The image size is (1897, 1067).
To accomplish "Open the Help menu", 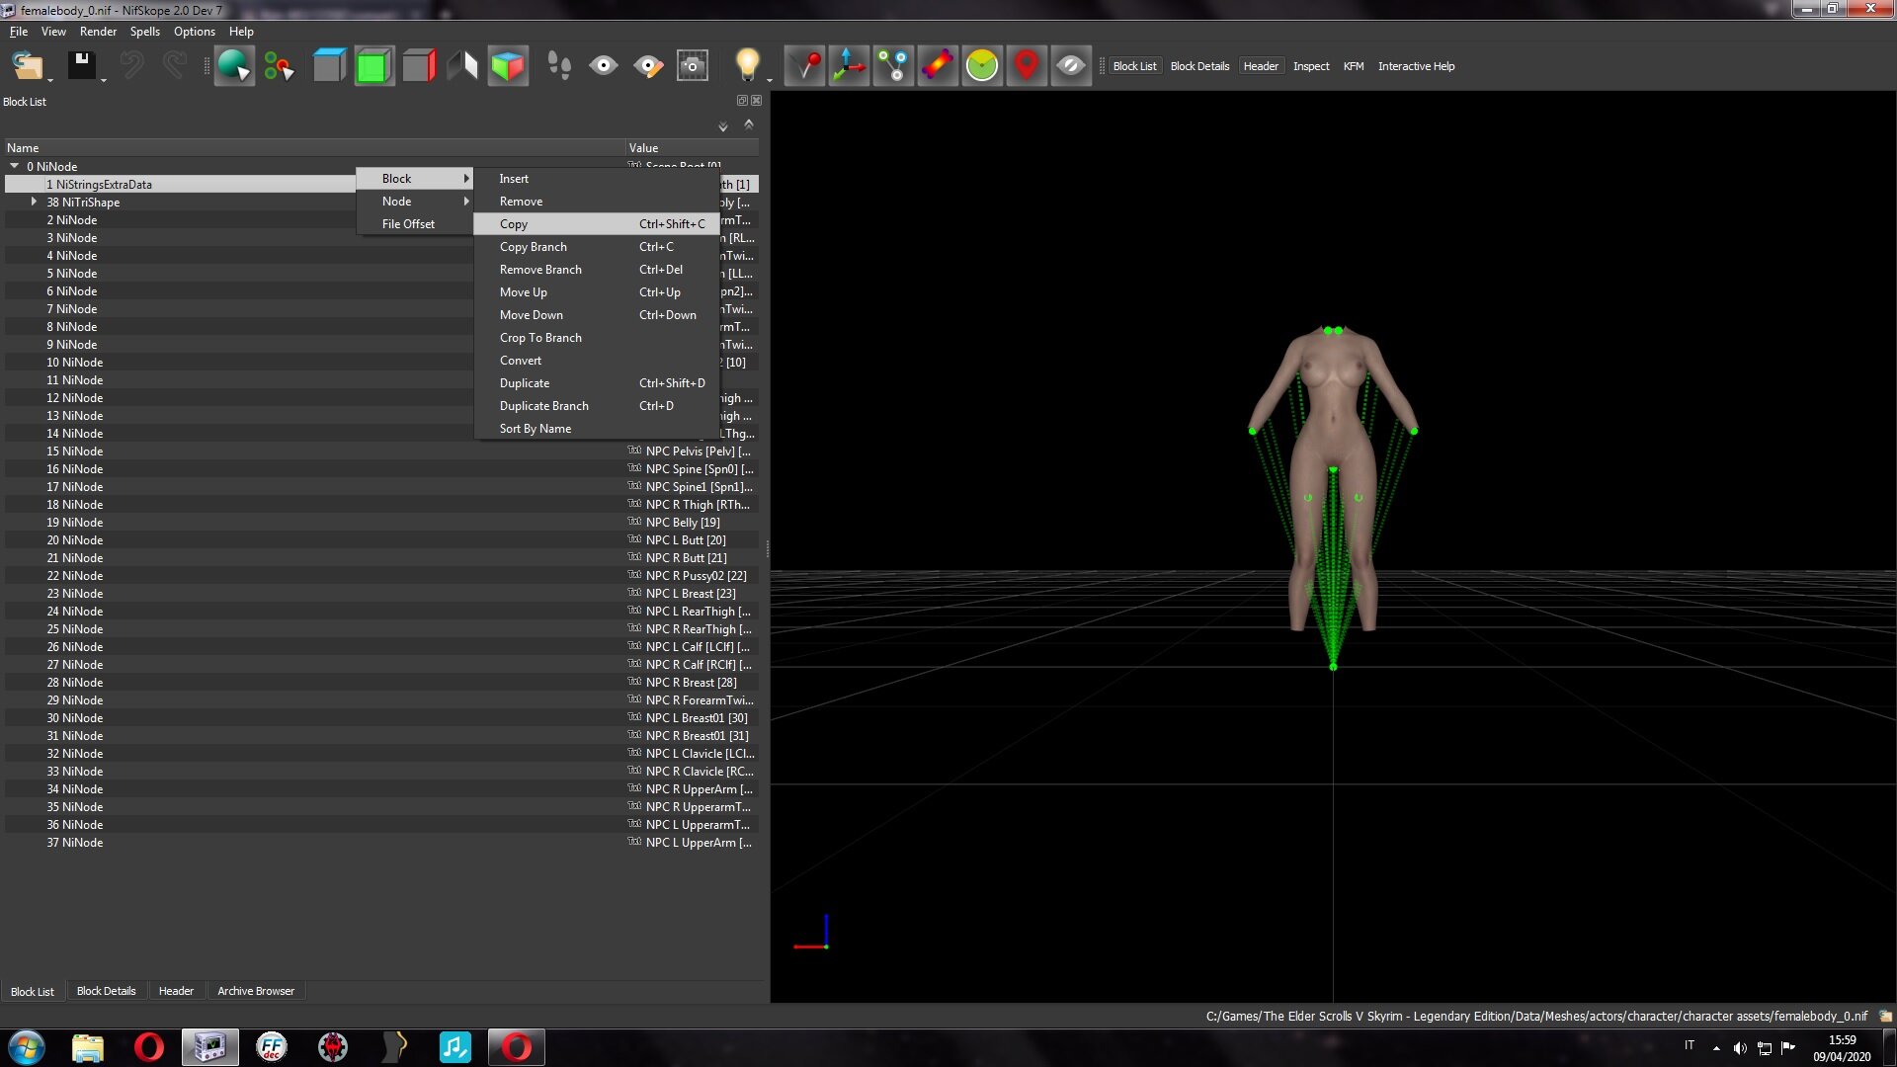I will click(241, 32).
